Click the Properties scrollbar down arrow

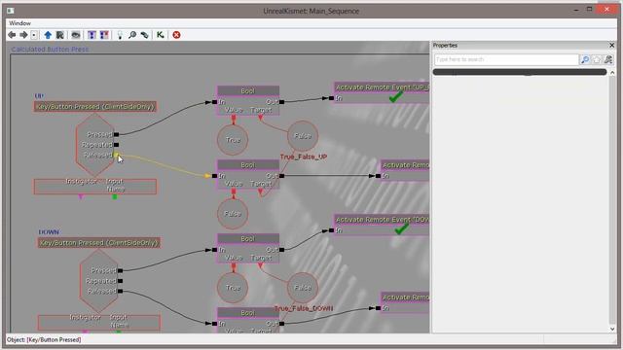612,329
